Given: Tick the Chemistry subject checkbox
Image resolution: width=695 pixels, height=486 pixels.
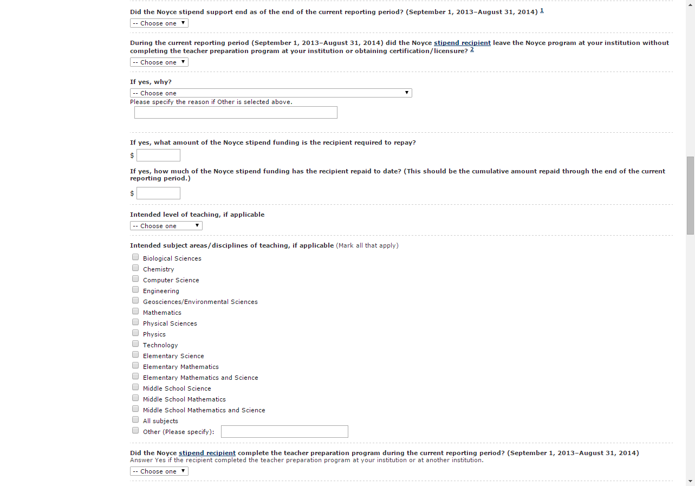Looking at the screenshot, I should pos(135,268).
